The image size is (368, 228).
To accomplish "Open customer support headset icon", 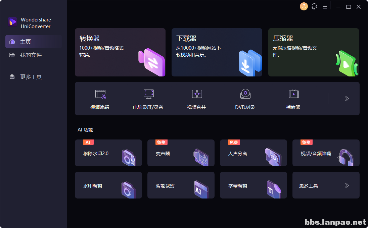I will 314,6.
